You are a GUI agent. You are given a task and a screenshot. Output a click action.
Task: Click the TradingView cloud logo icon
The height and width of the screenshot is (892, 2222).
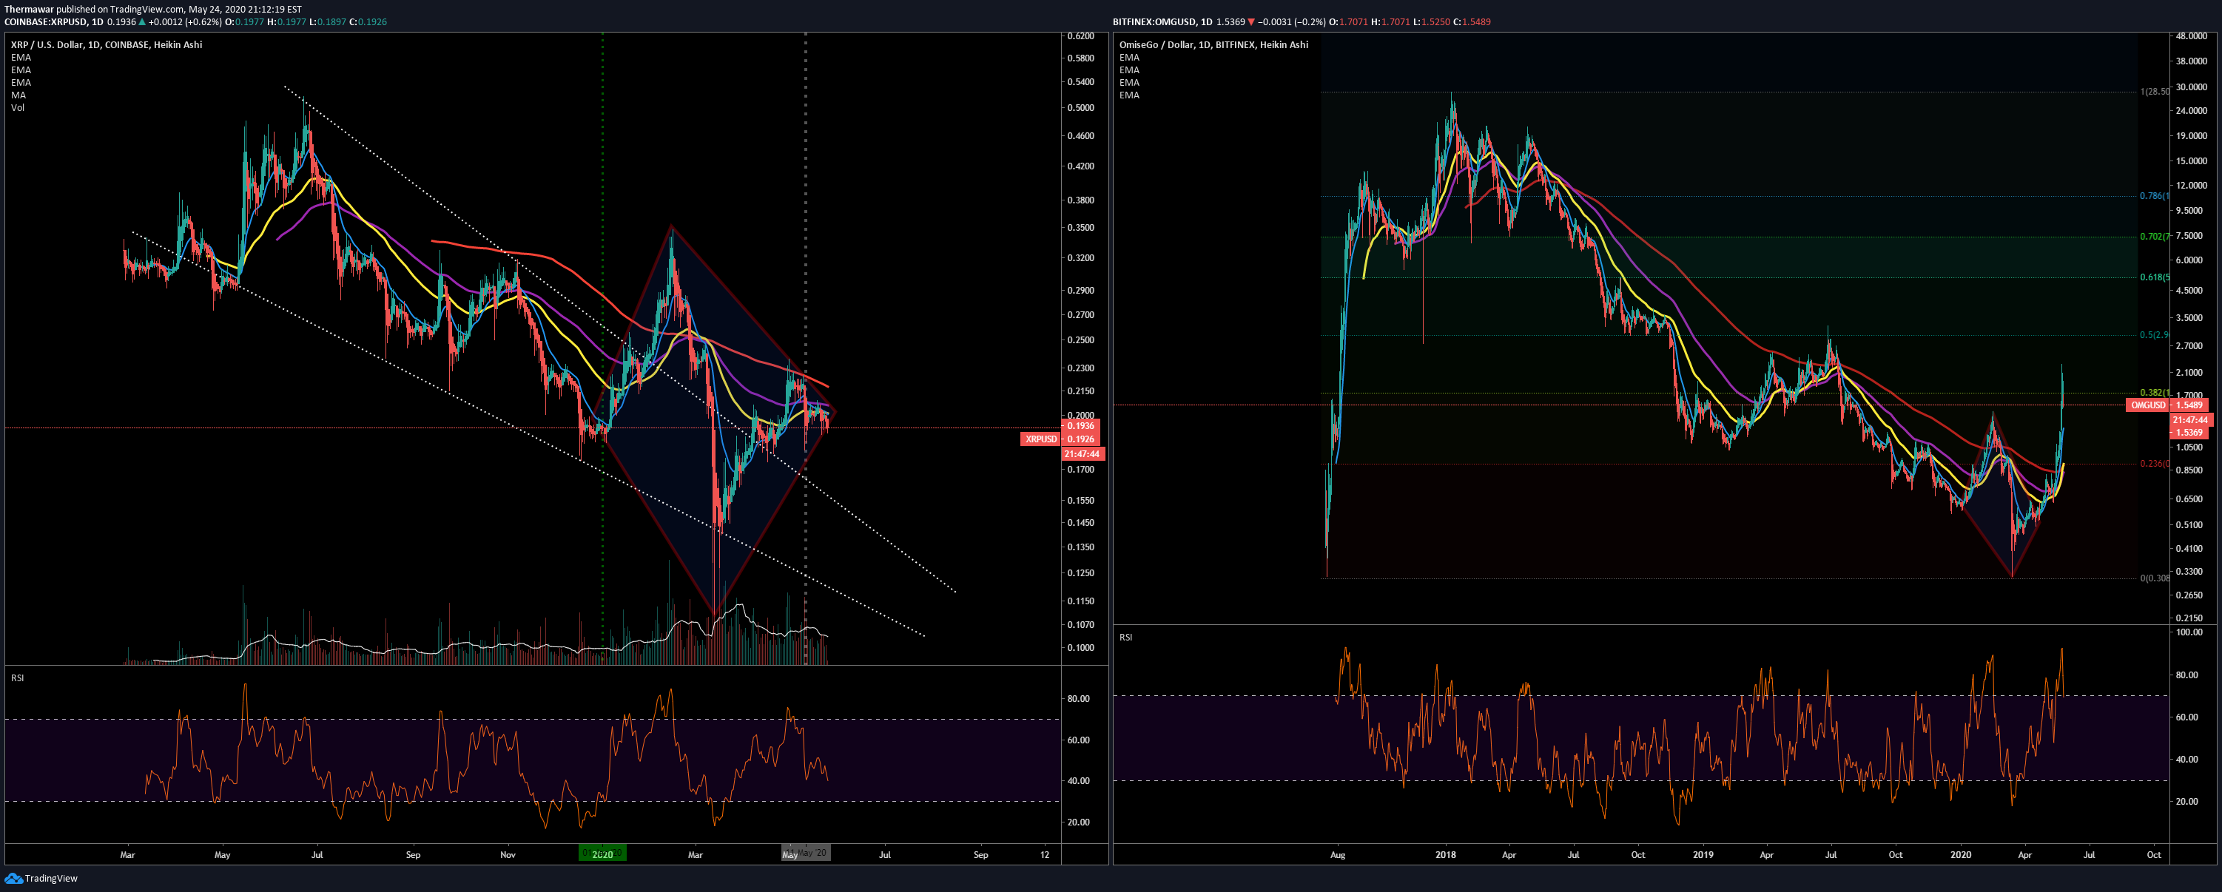click(x=13, y=878)
